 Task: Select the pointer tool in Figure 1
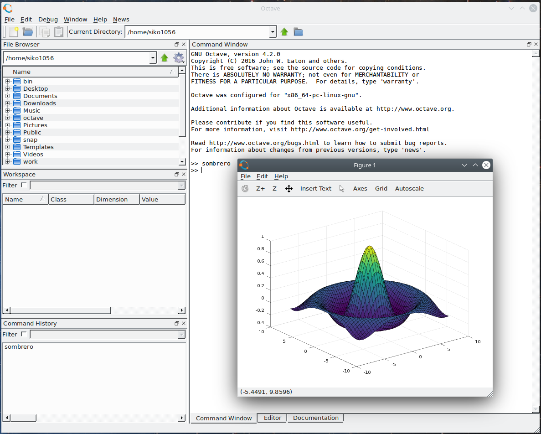(341, 188)
